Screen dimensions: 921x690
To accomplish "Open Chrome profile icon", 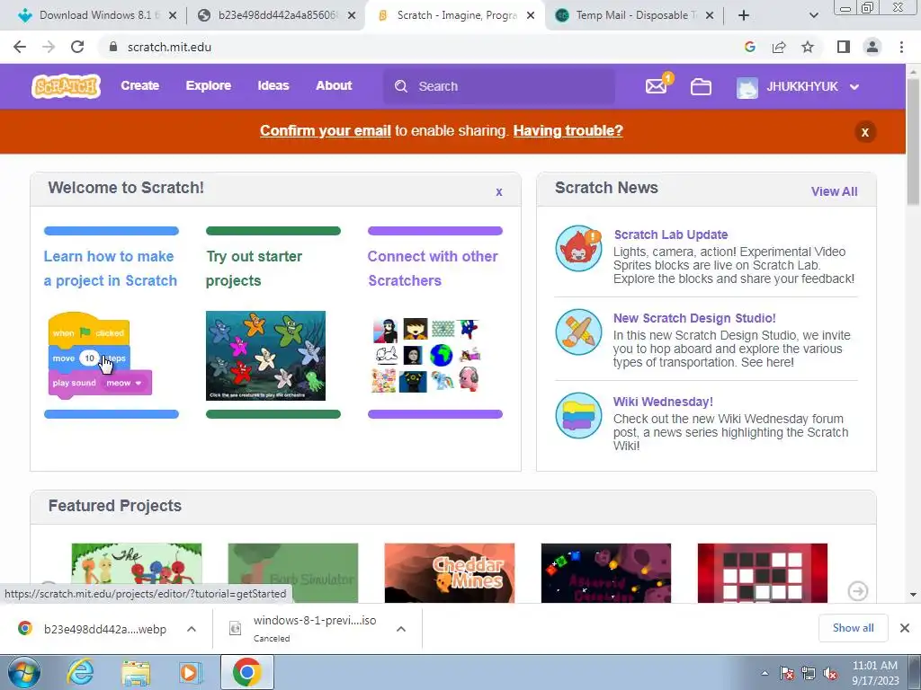I will [872, 47].
